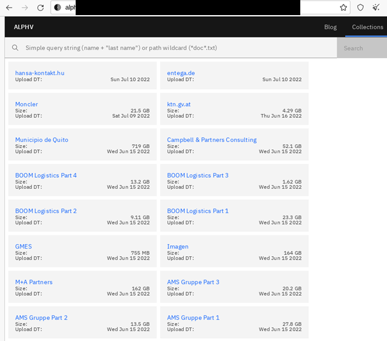Focus the simple query string search field
This screenshot has width=387, height=341.
coord(175,48)
